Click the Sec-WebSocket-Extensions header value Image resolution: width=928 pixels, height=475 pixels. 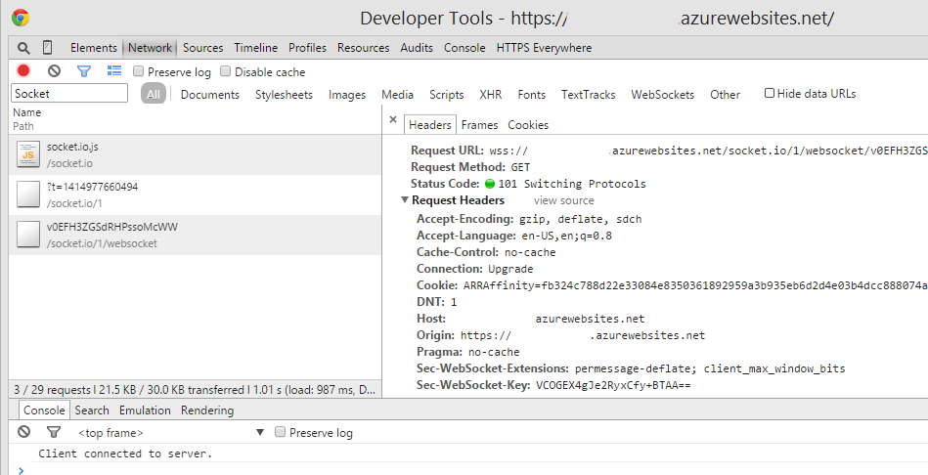point(710,369)
